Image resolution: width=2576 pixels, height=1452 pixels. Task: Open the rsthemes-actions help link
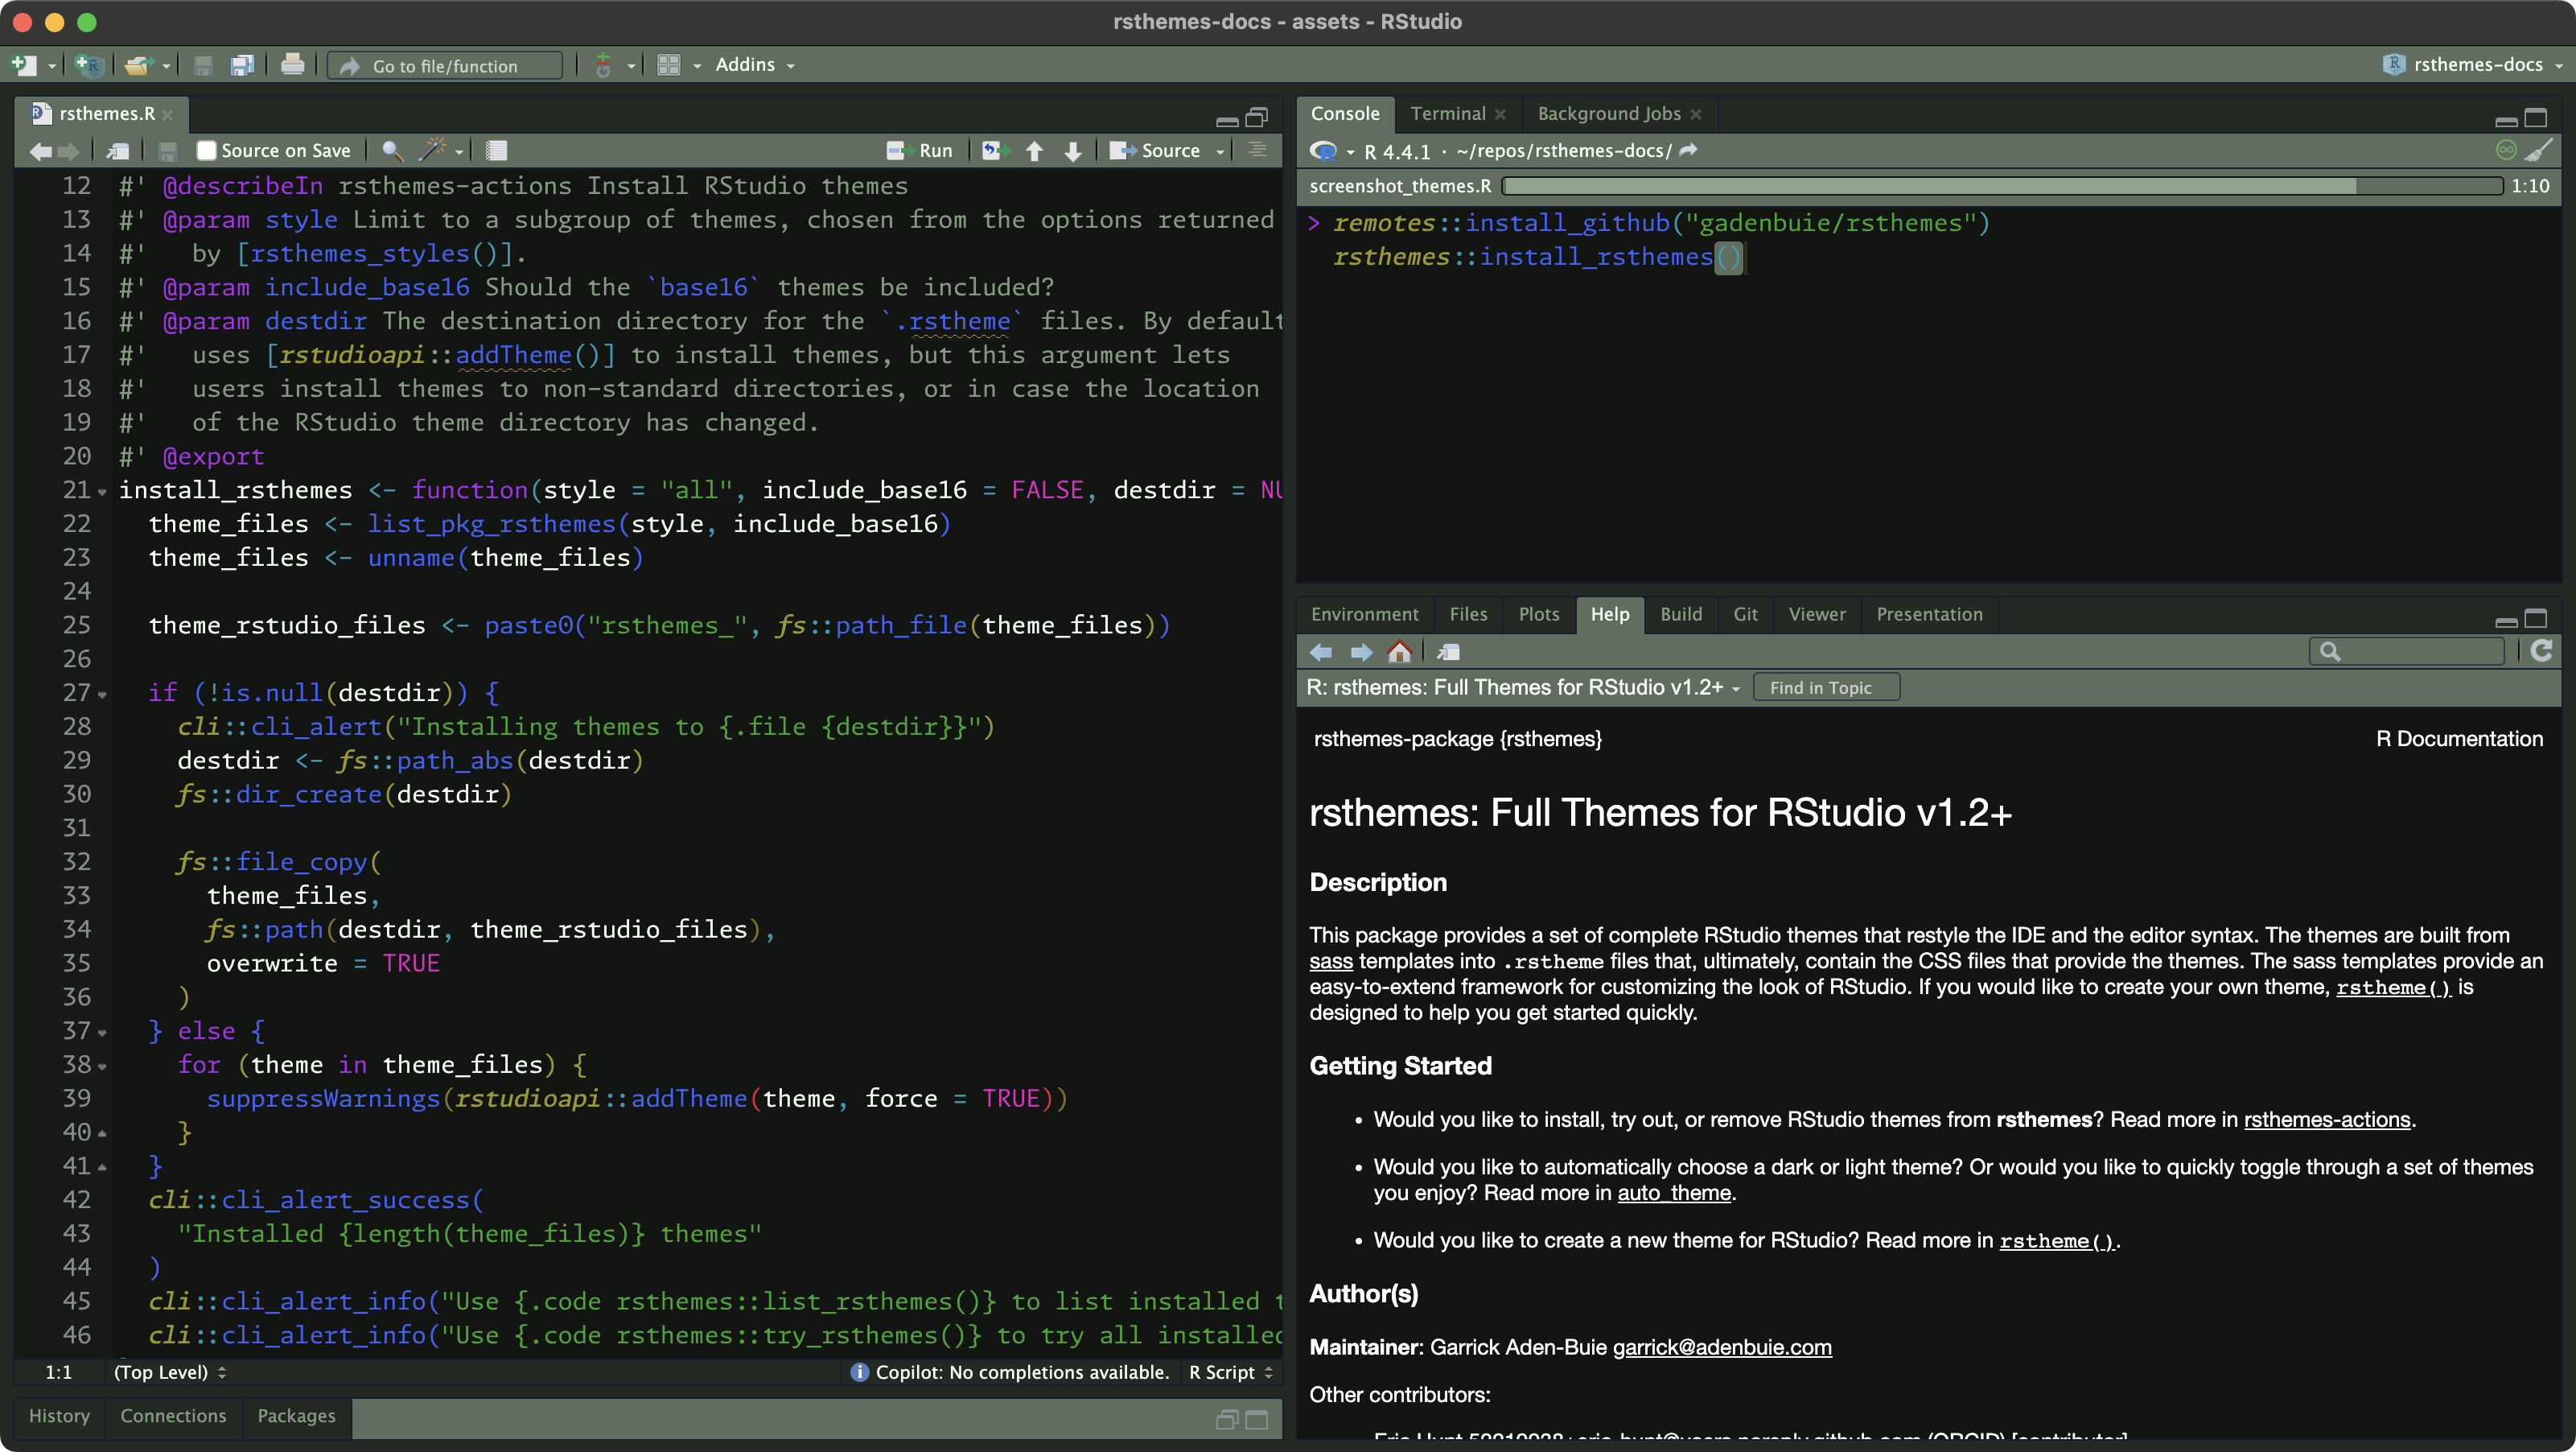point(2326,1120)
